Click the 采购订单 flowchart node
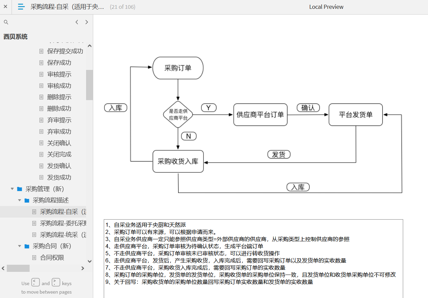Screen dimensions: 428x298 [x=178, y=68]
